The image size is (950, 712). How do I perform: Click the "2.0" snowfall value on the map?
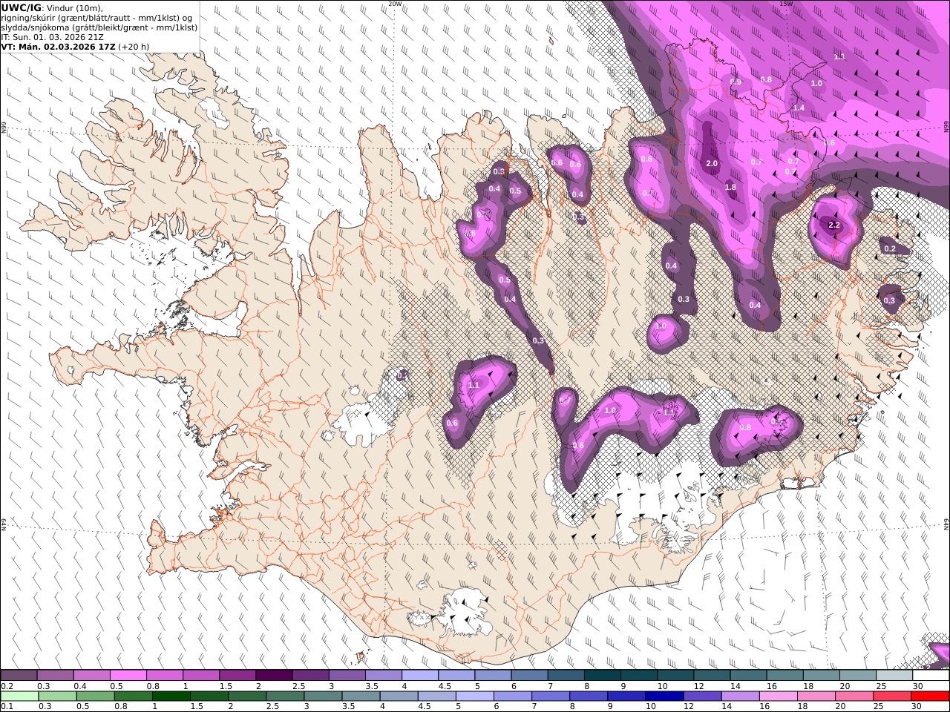[712, 163]
